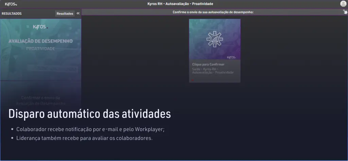This screenshot has width=348, height=161.
Task: Collapse the Resultados side panel
Action: pyautogui.click(x=78, y=13)
